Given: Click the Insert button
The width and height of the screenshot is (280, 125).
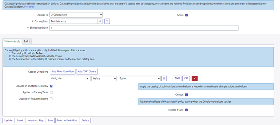Looking at the screenshot, I should pos(20,121).
